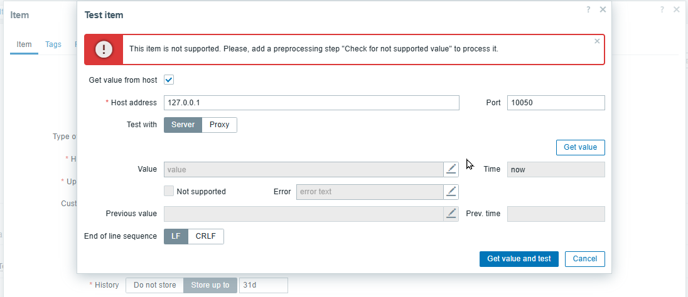
Task: Click Get value and test button
Action: pyautogui.click(x=519, y=259)
